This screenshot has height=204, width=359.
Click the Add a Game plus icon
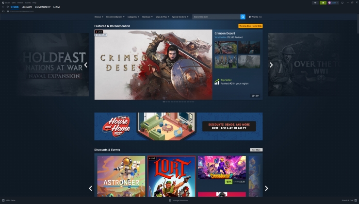[3, 200]
